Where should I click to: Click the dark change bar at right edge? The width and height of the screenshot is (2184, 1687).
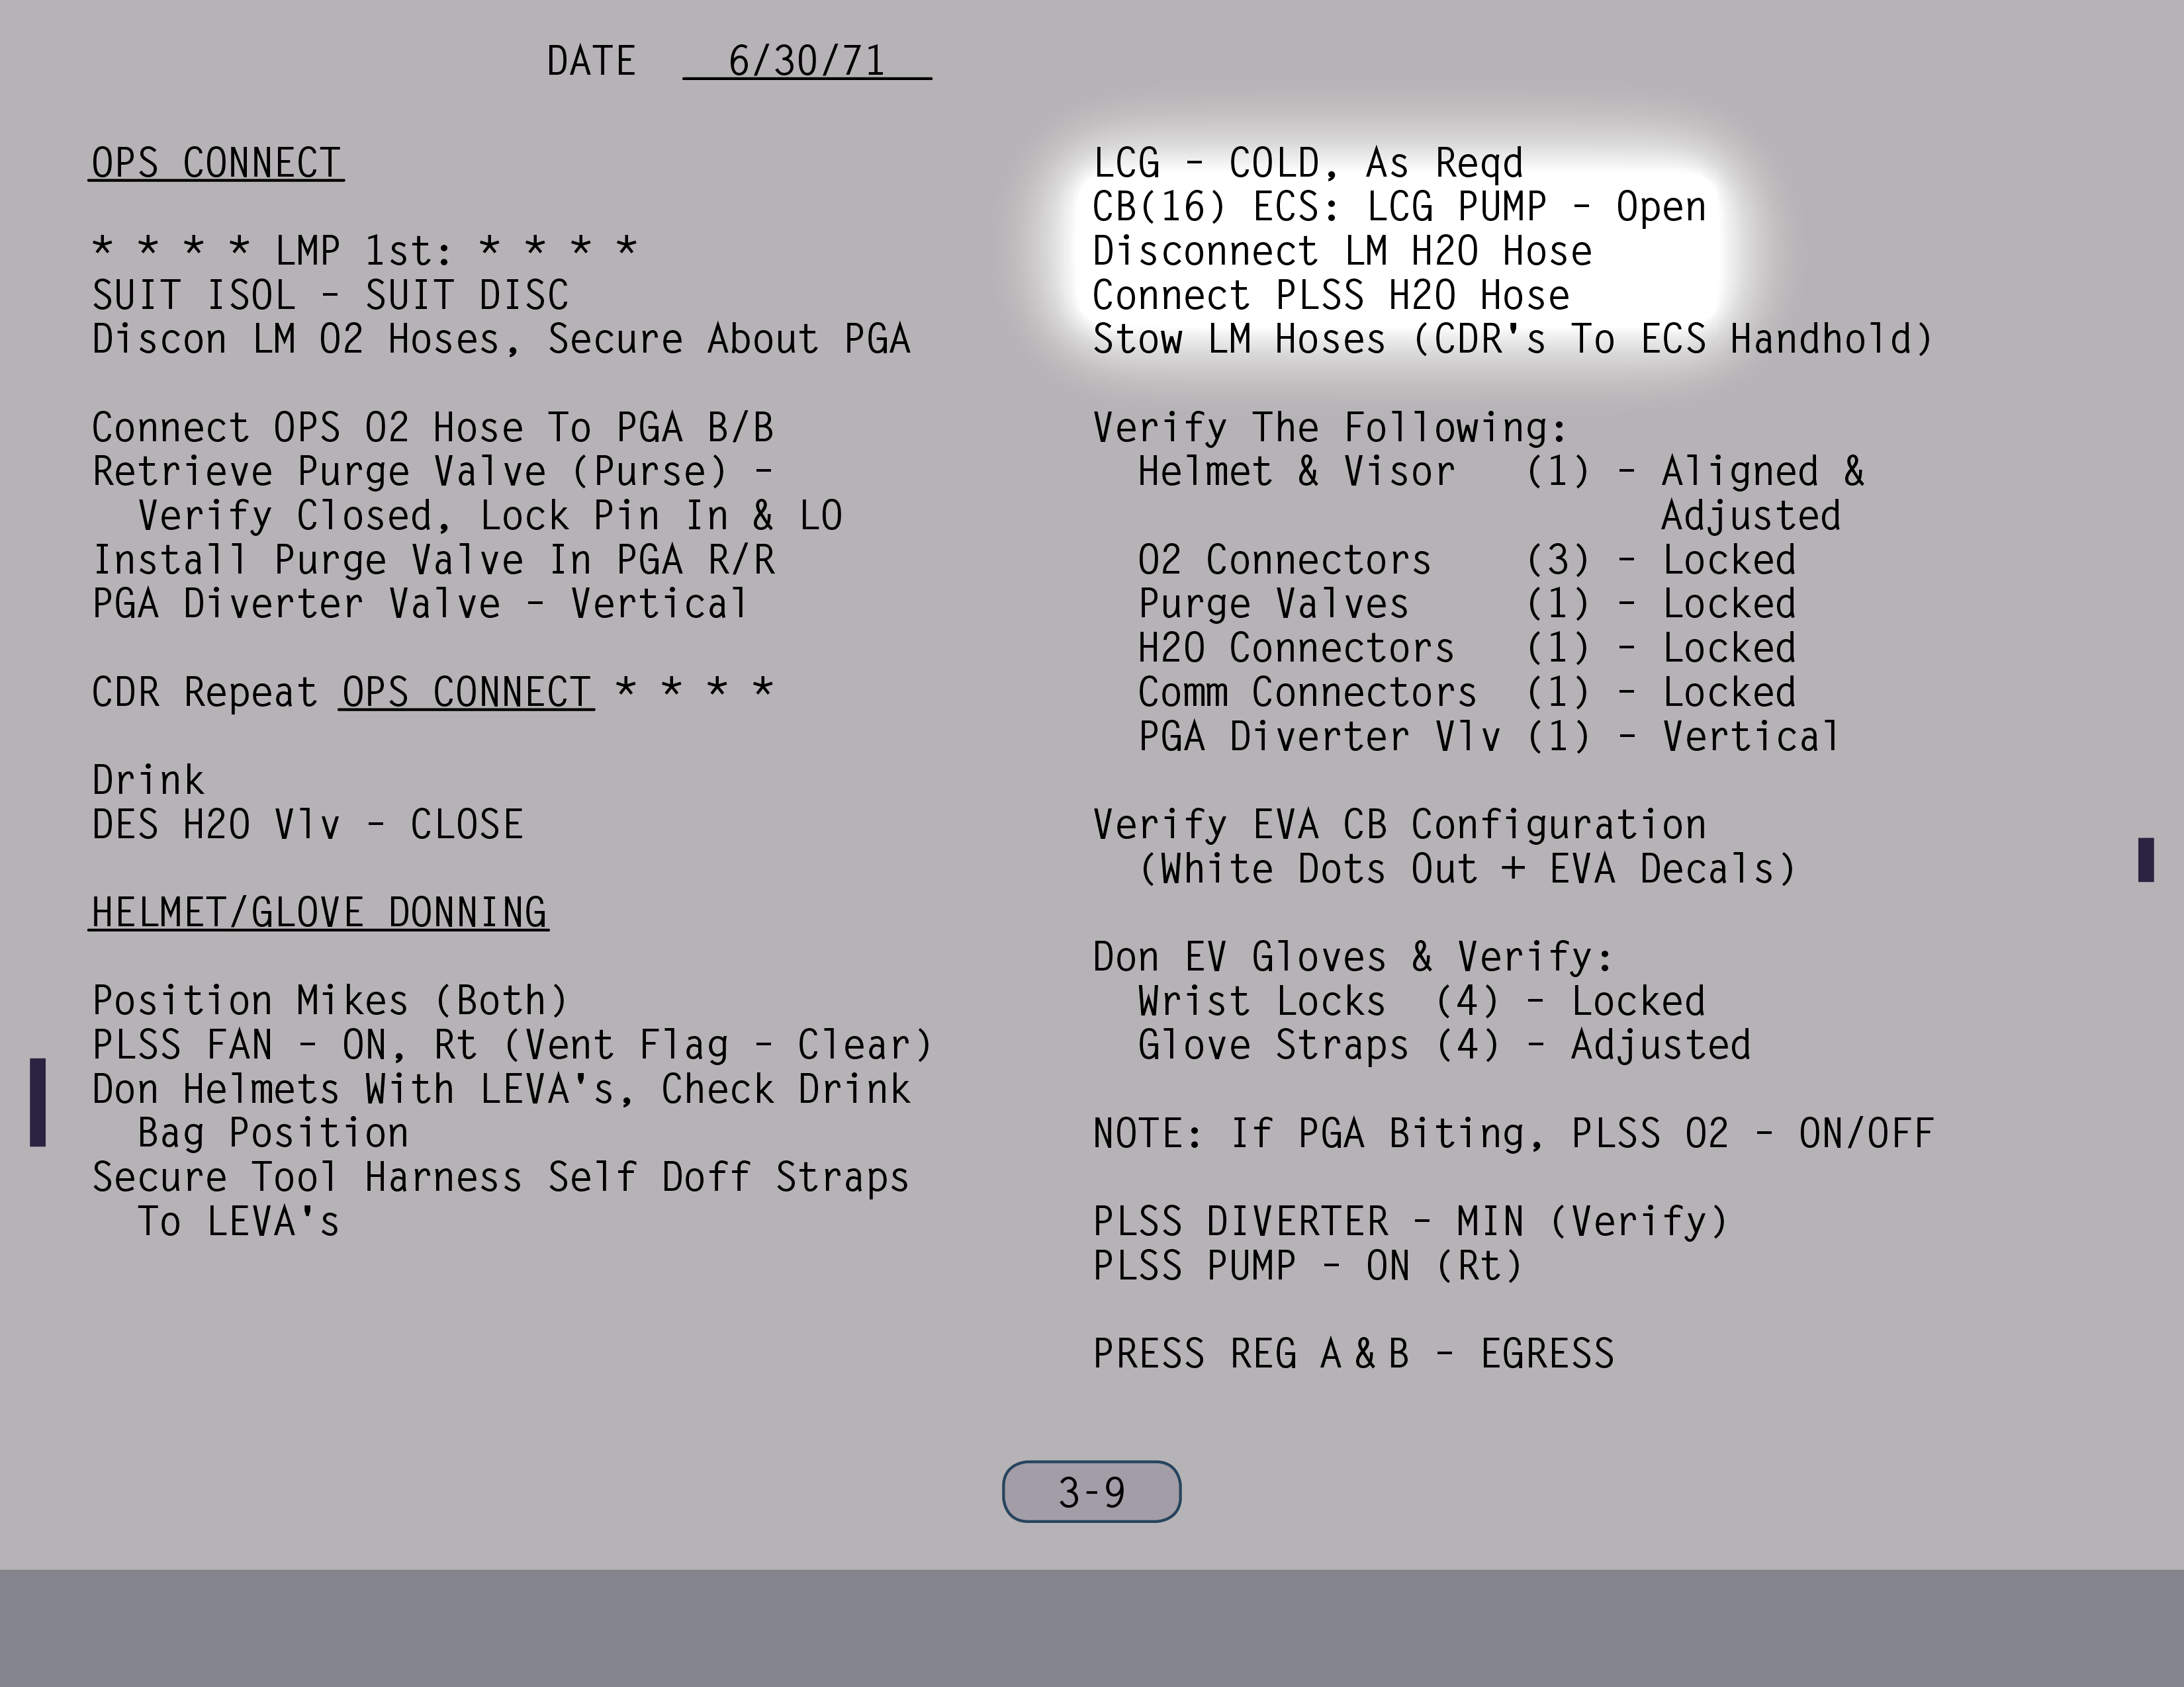(x=2145, y=859)
